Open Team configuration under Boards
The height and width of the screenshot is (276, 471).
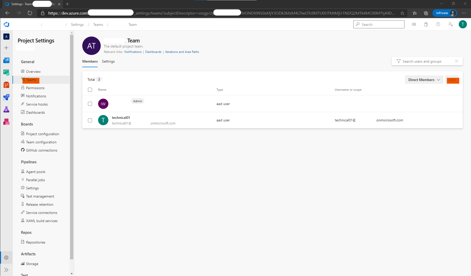click(41, 142)
